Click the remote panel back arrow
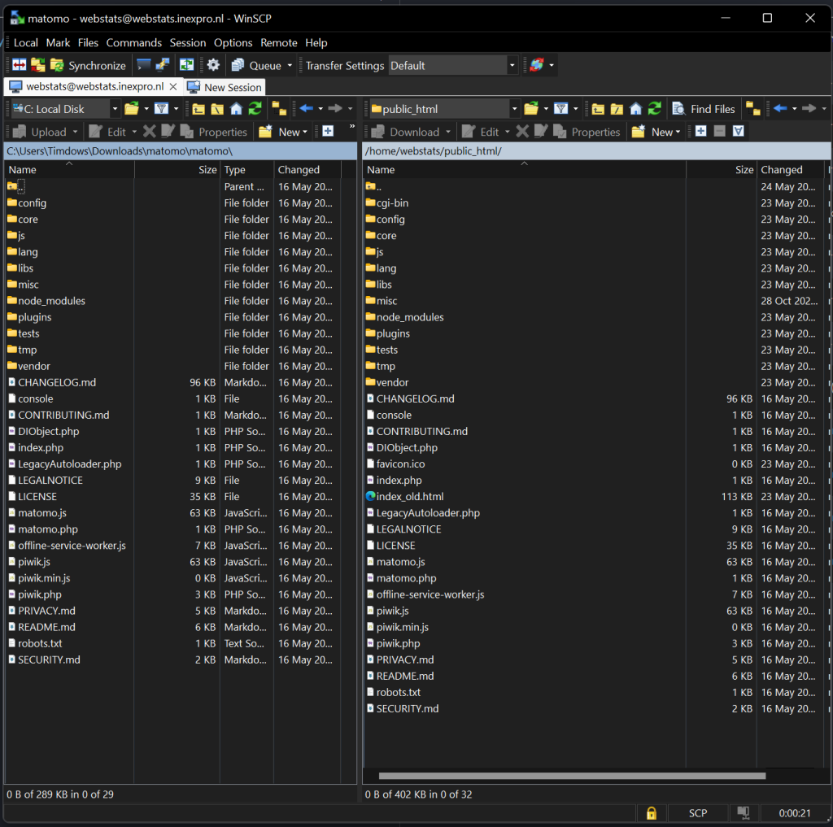833x827 pixels. (x=780, y=108)
